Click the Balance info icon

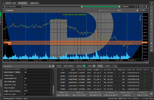point(67,92)
